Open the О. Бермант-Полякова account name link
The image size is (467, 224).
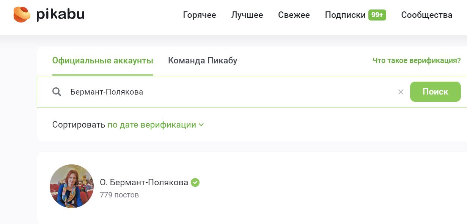pos(144,183)
